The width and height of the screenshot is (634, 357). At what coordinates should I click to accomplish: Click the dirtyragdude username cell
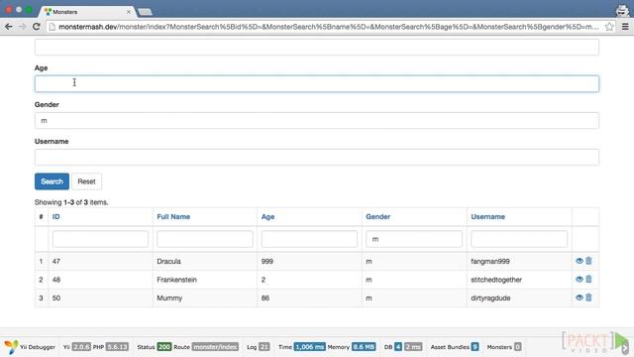click(x=519, y=297)
